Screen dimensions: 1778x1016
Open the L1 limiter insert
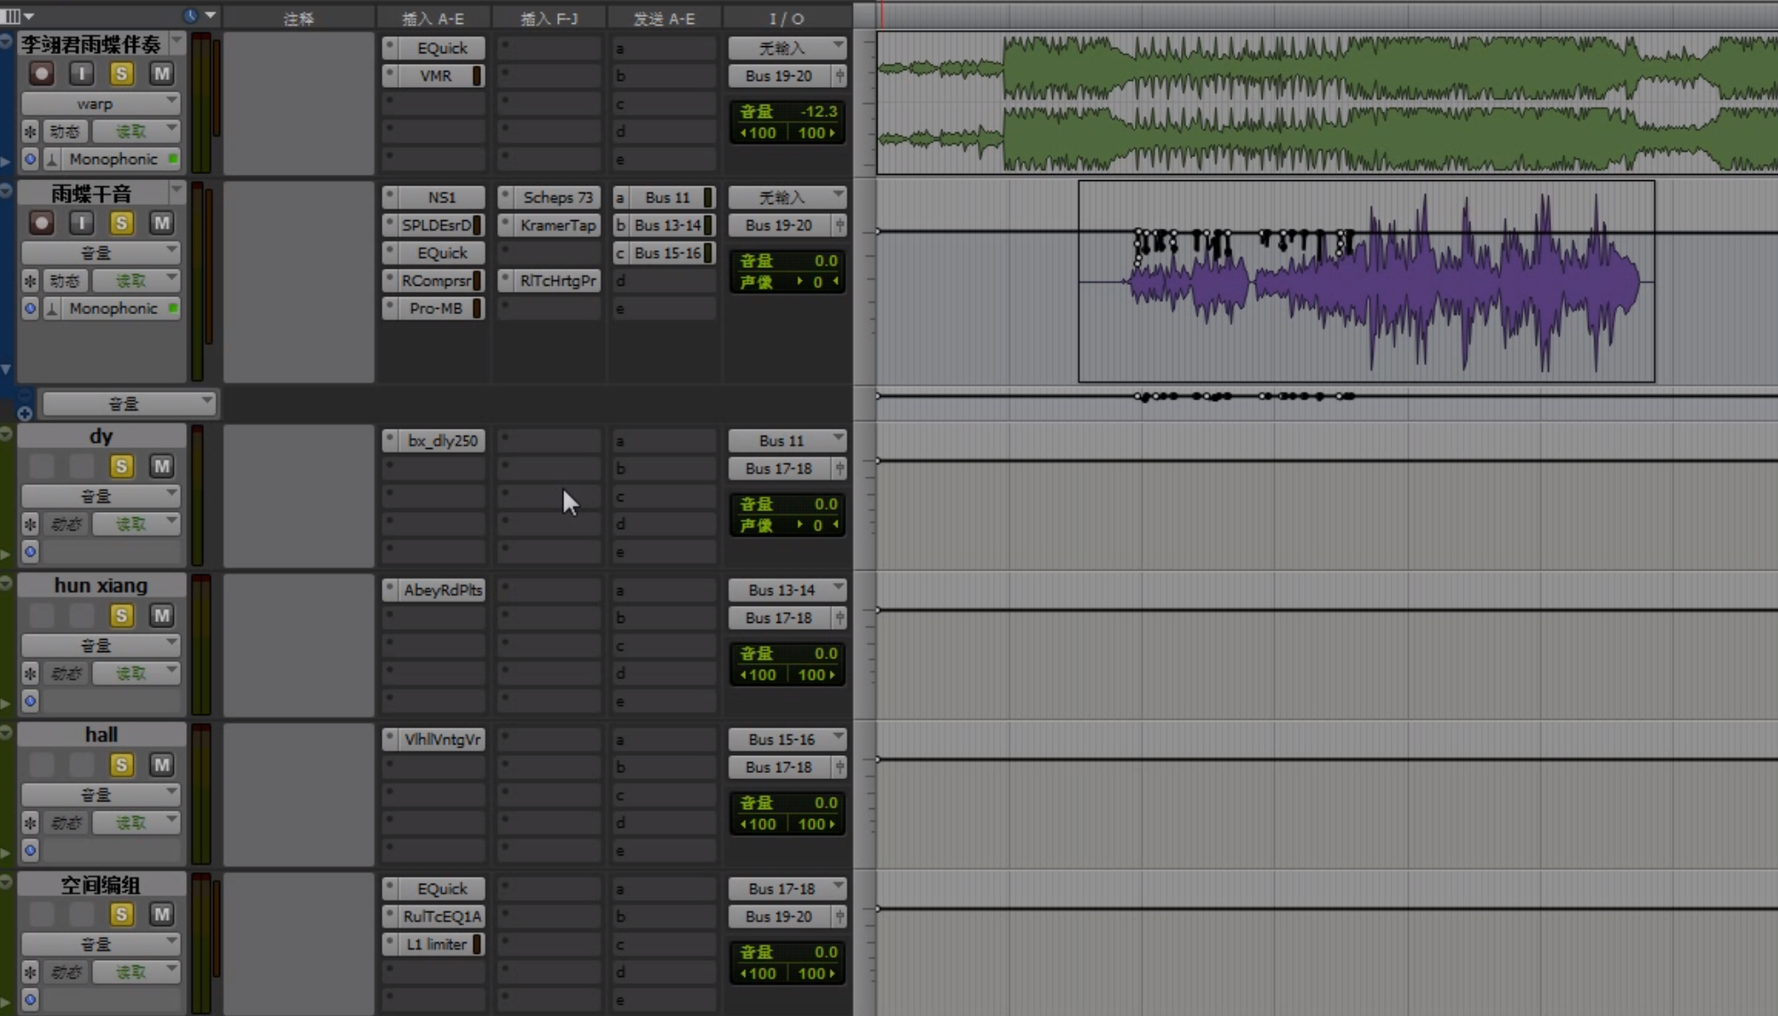click(436, 944)
